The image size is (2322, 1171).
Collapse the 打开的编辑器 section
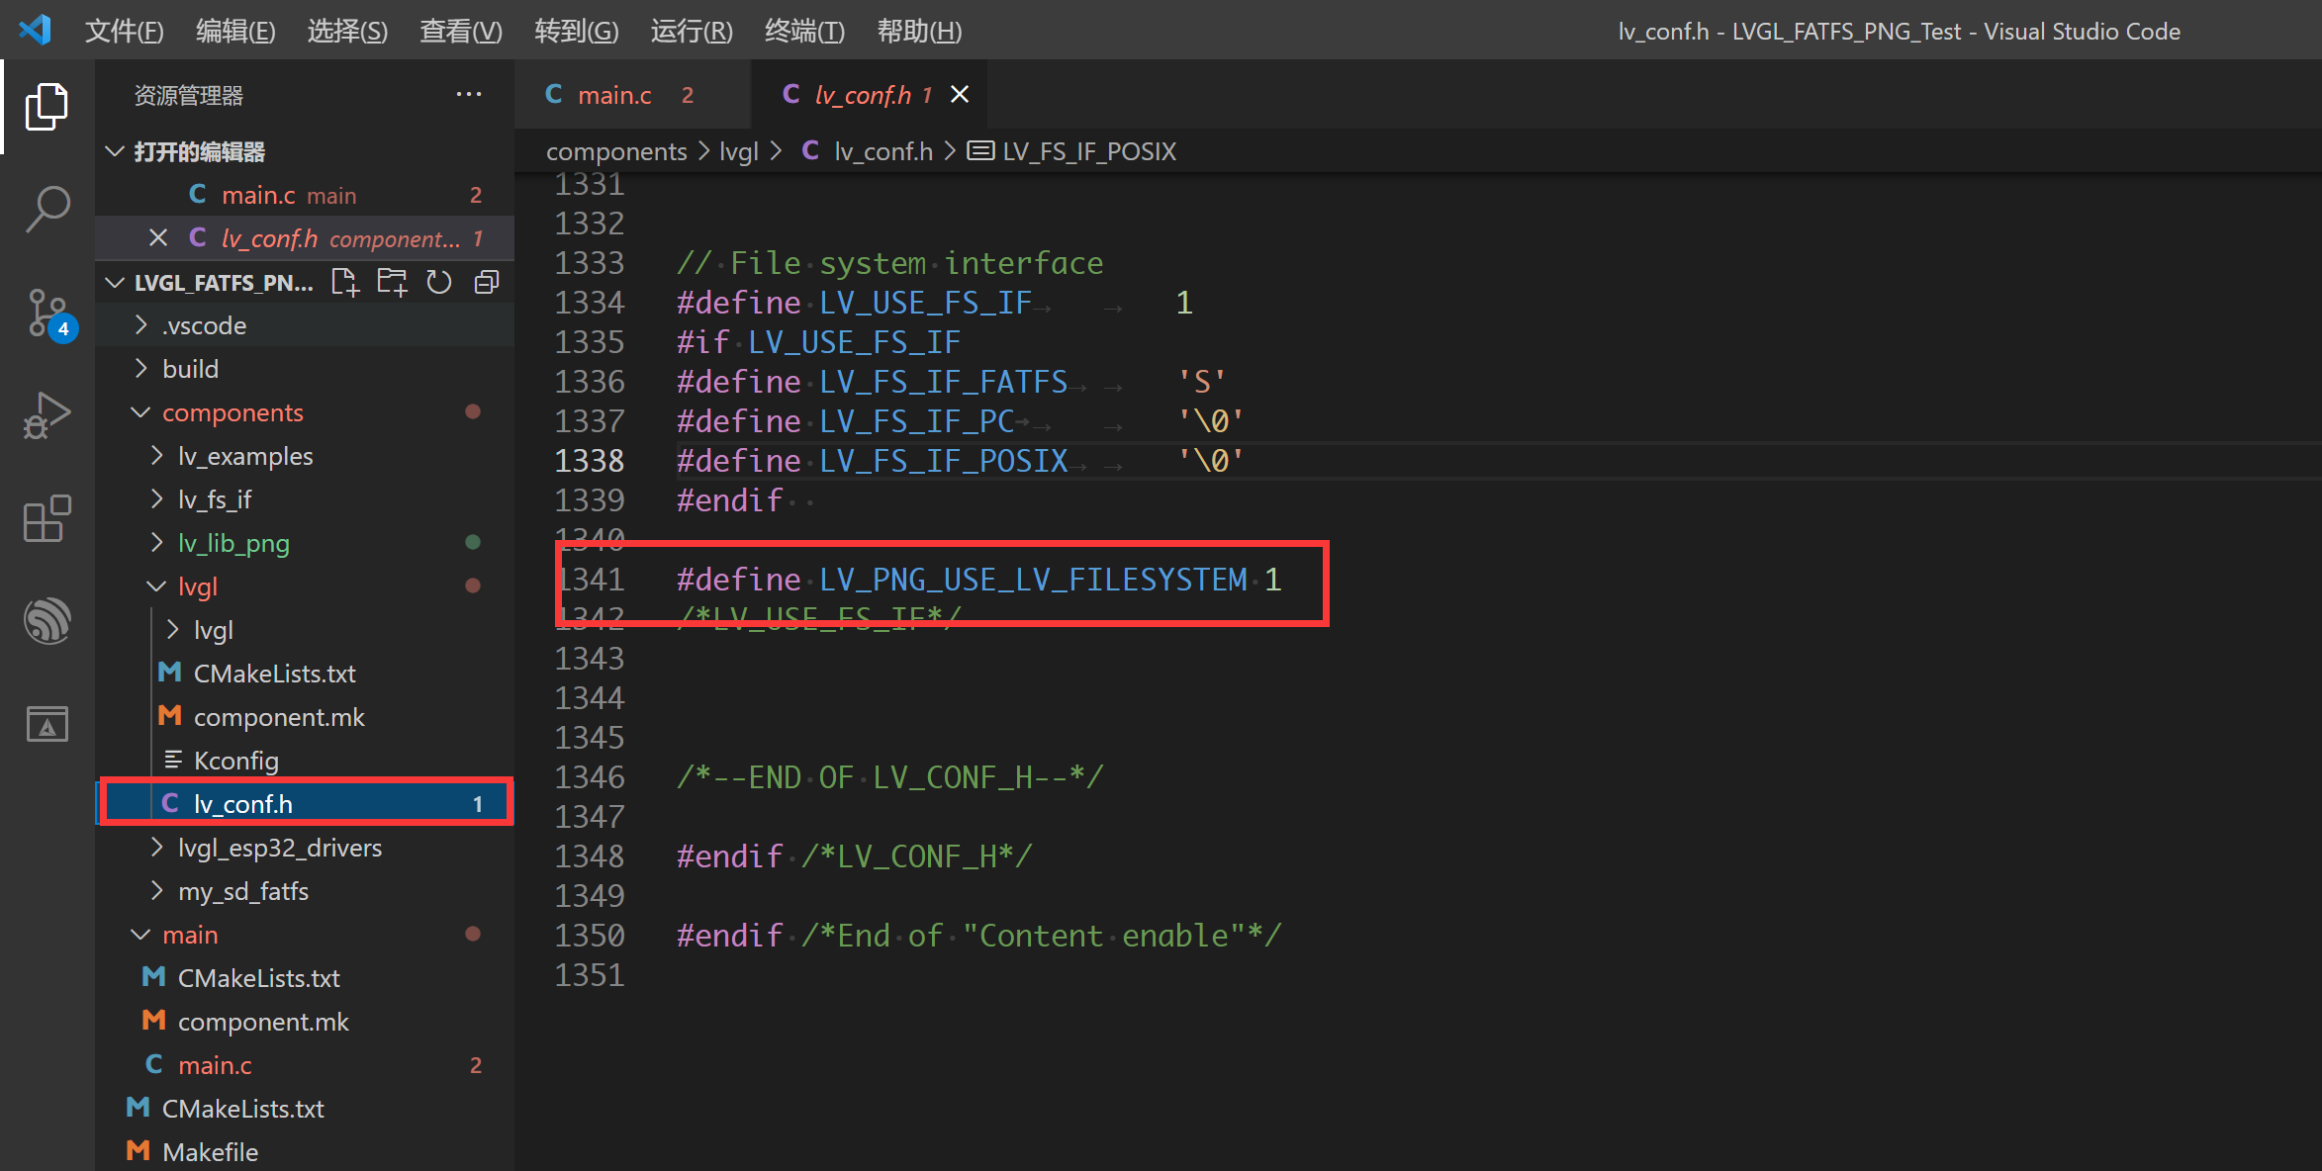[114, 151]
